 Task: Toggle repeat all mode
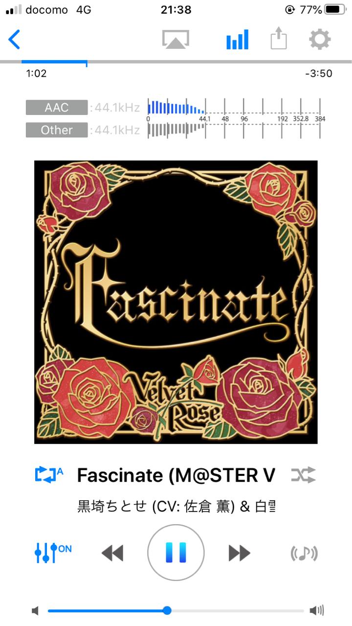(x=49, y=474)
